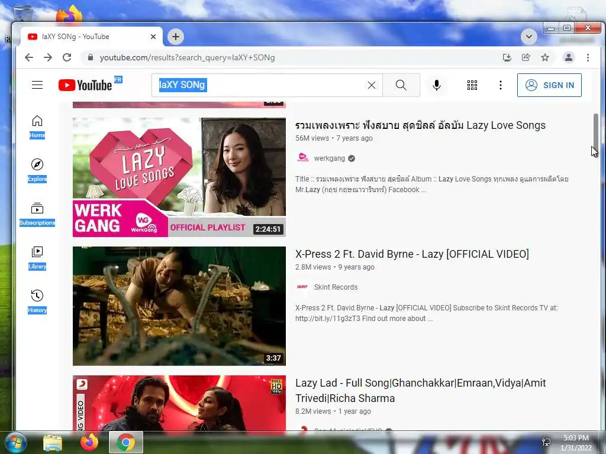Open the Lazy Love Songs album title link
Screen dimensions: 606x454
point(420,125)
